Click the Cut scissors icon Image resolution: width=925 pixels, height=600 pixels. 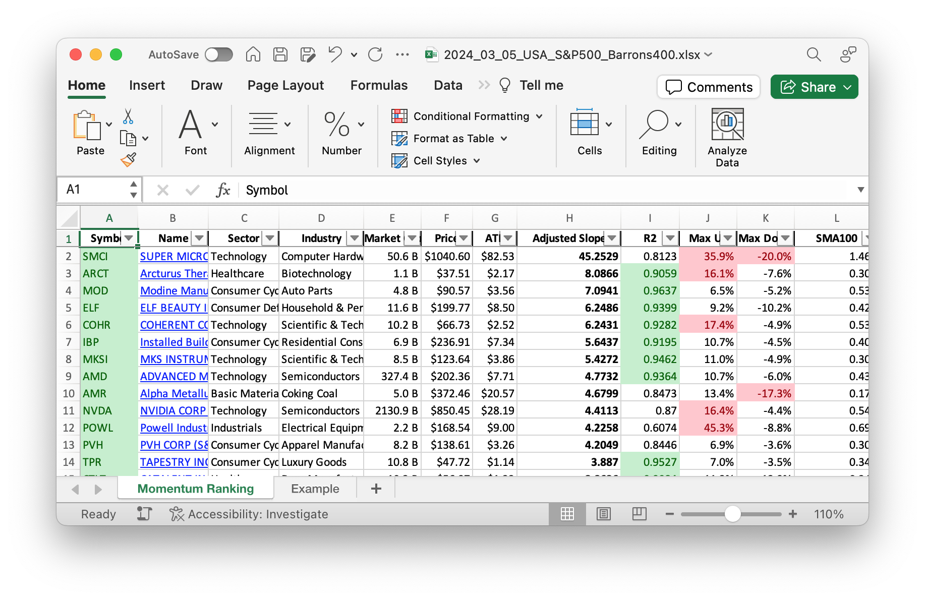[128, 116]
